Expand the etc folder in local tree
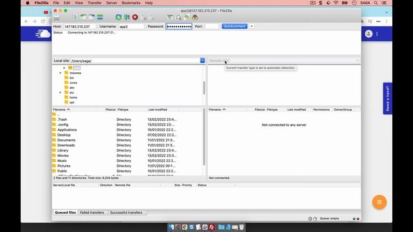The width and height of the screenshot is (413, 232). 60,93
